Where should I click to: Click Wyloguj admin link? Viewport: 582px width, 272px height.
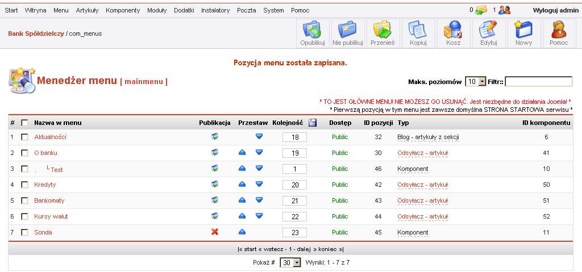tap(556, 10)
